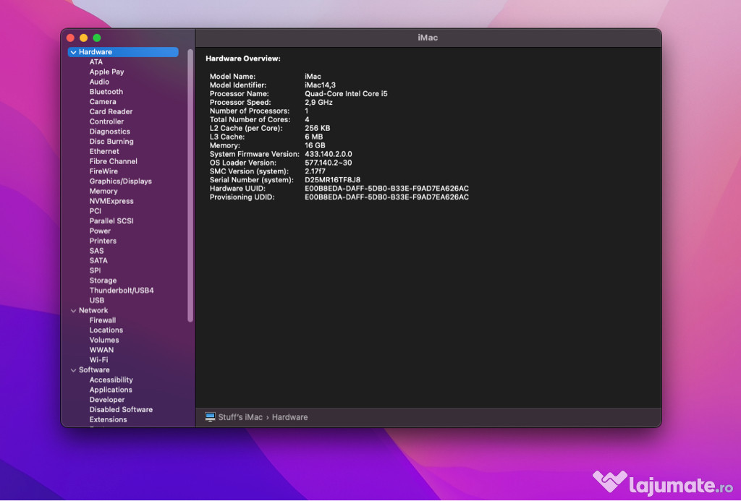Select SAS in the sidebar
741x501 pixels.
point(96,251)
